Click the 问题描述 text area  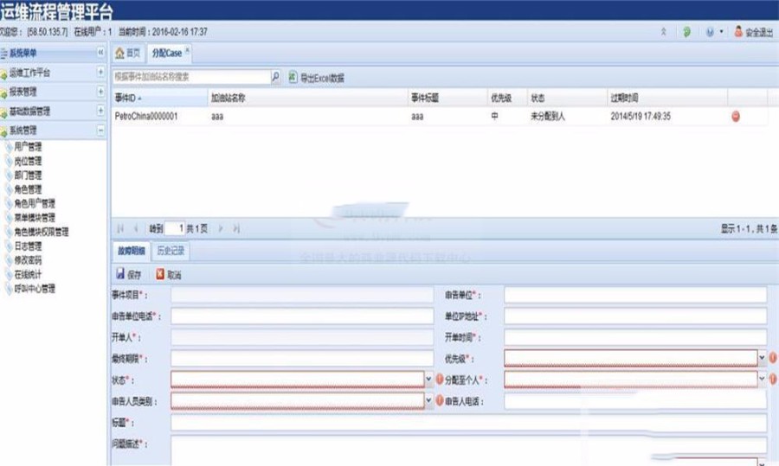(469, 450)
